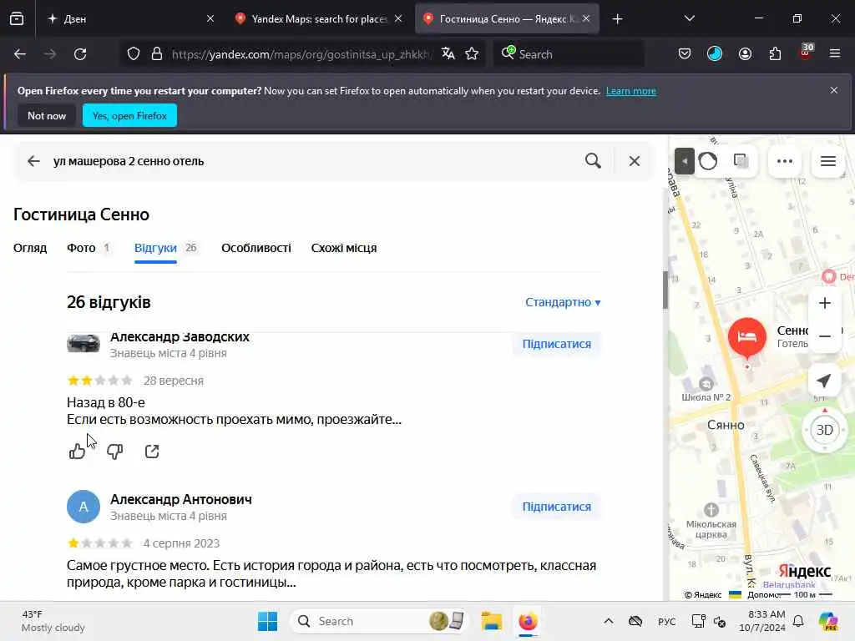Close the Гостиница Сенно browser tab
The image size is (855, 641).
tap(586, 18)
